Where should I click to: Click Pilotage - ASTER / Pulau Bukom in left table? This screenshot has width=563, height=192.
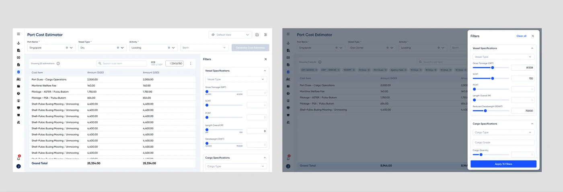pos(48,92)
